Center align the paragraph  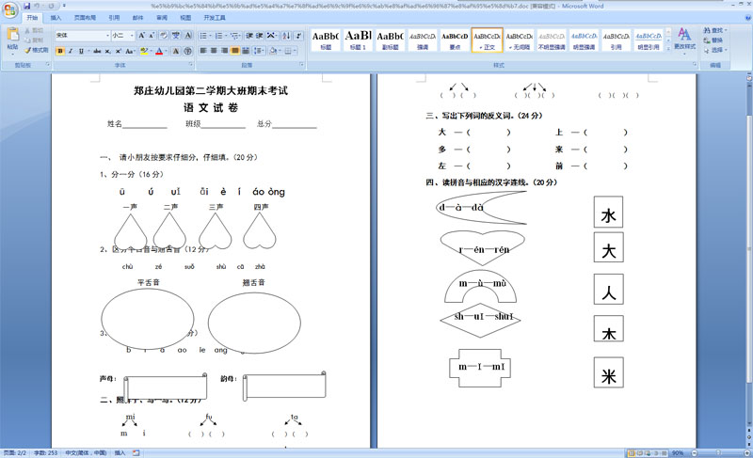click(x=214, y=51)
